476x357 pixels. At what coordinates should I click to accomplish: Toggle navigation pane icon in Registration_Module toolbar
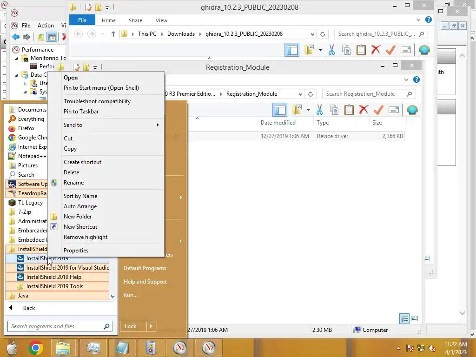coord(279,110)
